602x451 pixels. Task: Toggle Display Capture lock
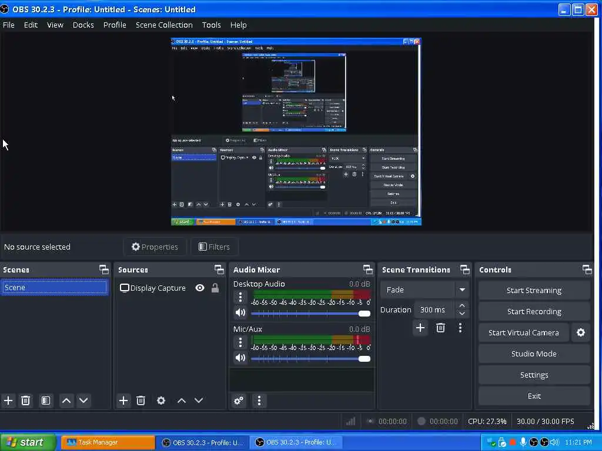[215, 288]
